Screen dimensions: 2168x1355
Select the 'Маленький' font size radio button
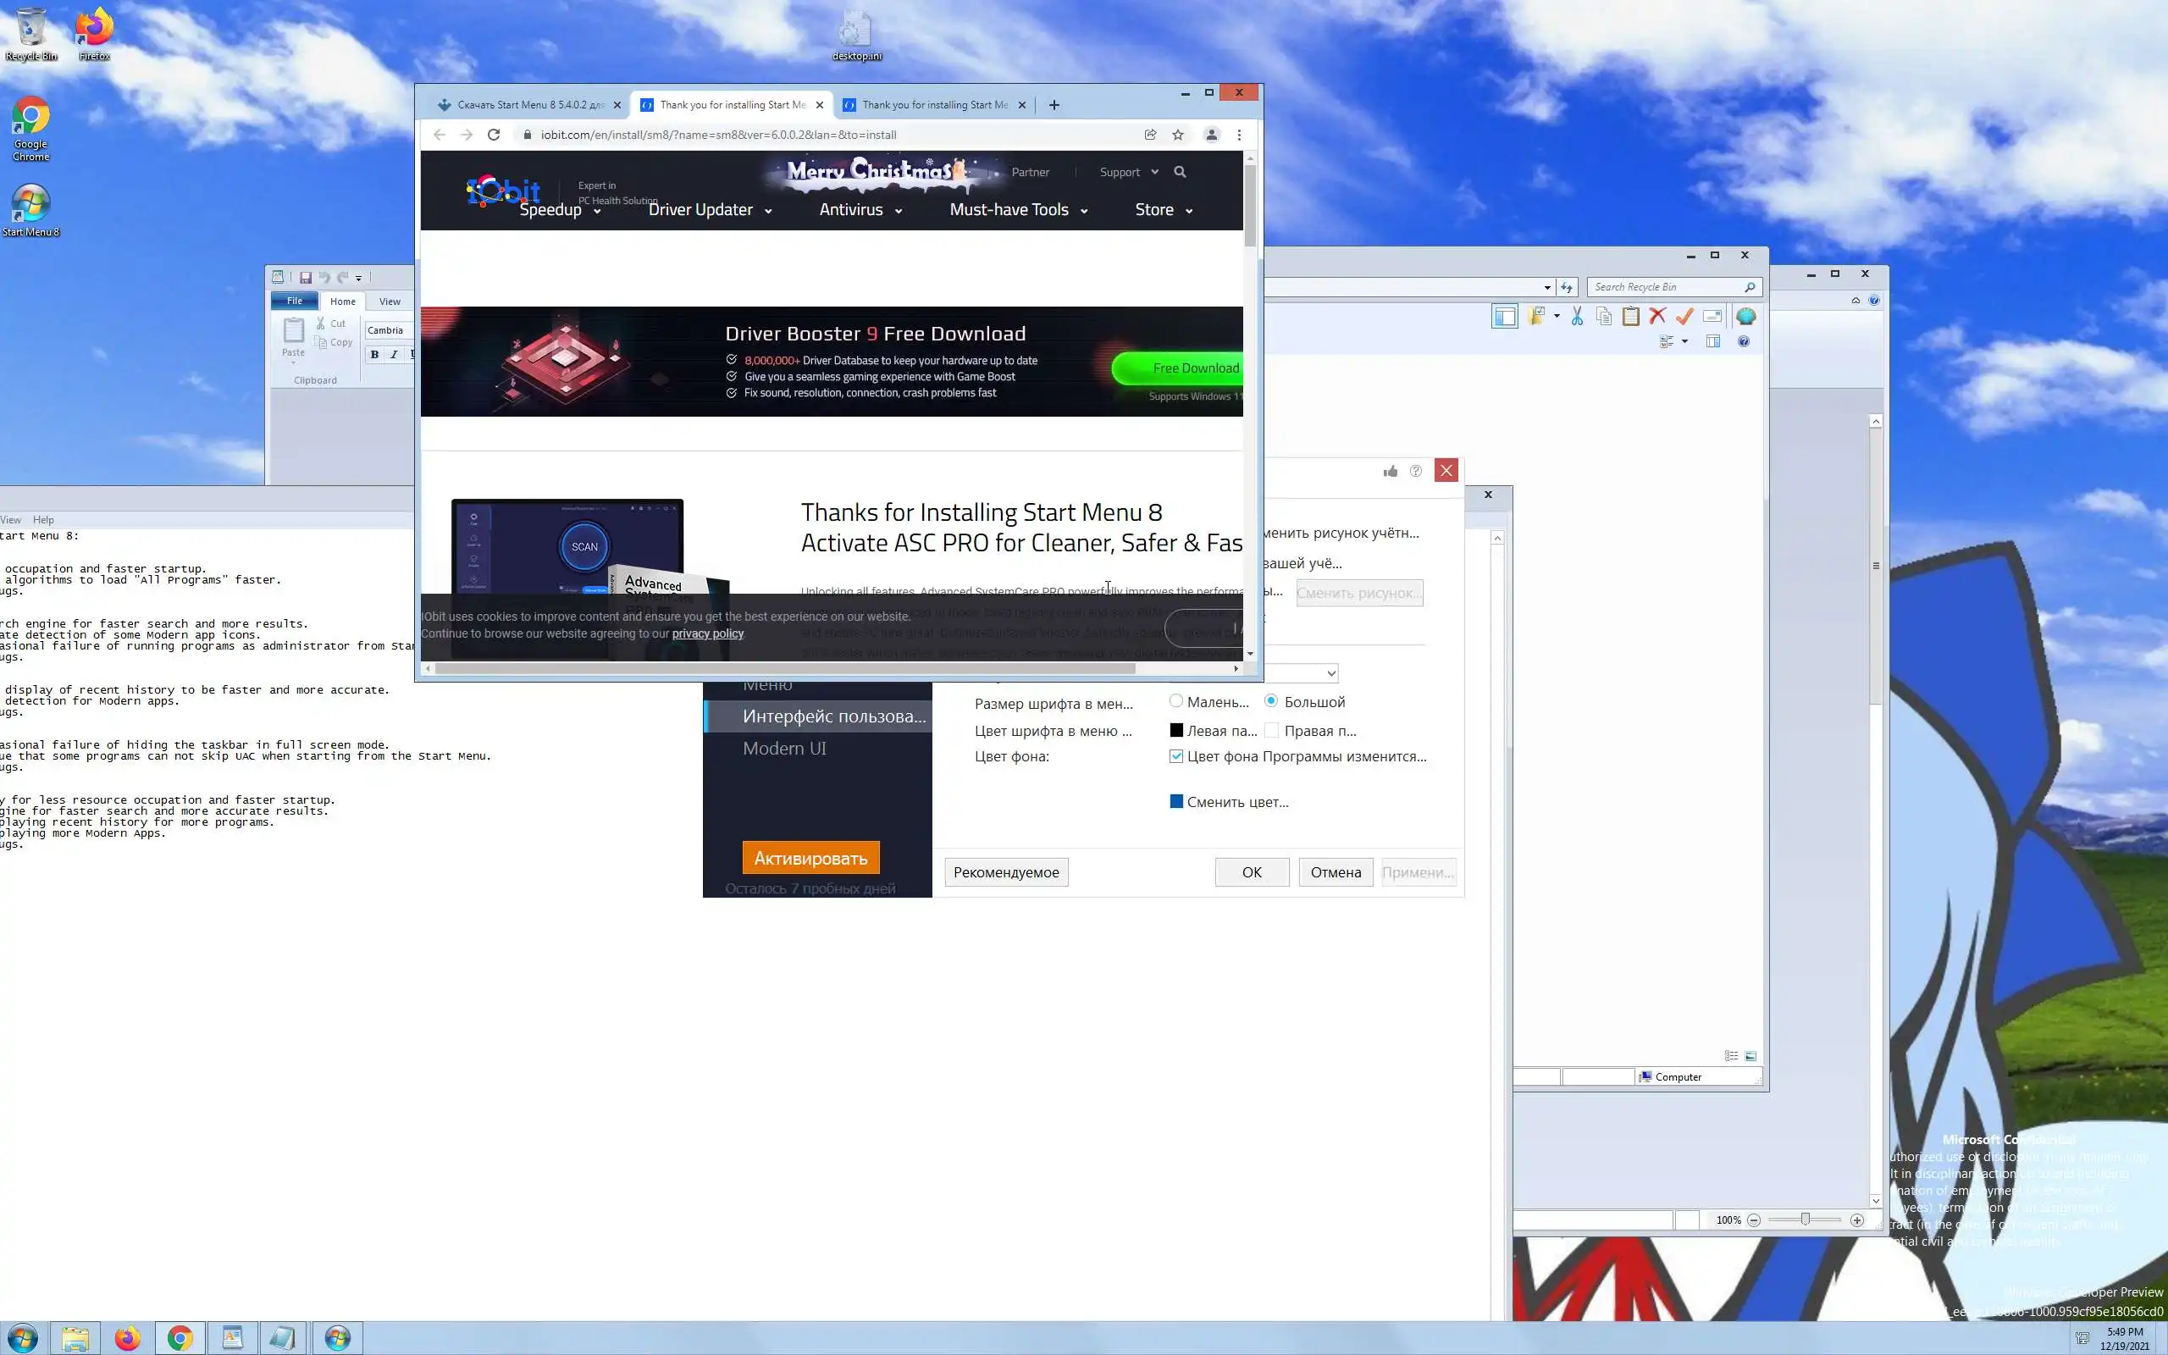pyautogui.click(x=1176, y=701)
